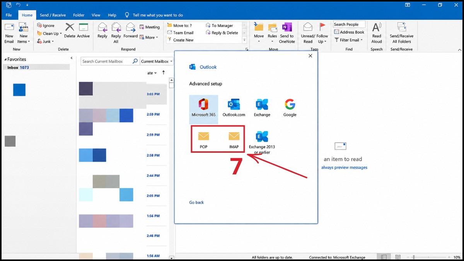This screenshot has height=261, width=464.
Task: Click the Read Aloud icon
Action: (x=377, y=27)
